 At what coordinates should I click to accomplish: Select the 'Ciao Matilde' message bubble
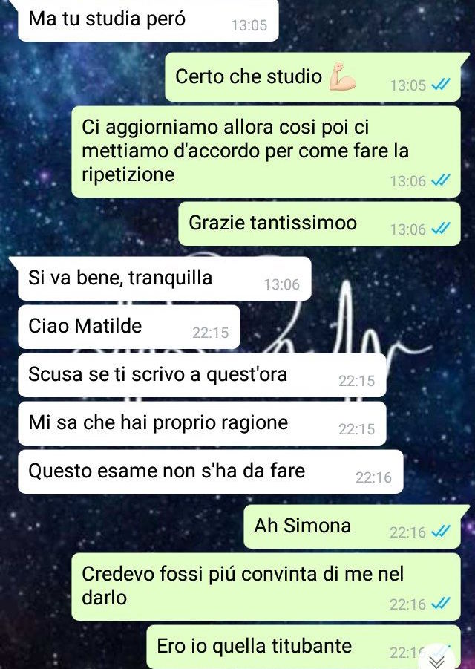(x=129, y=327)
